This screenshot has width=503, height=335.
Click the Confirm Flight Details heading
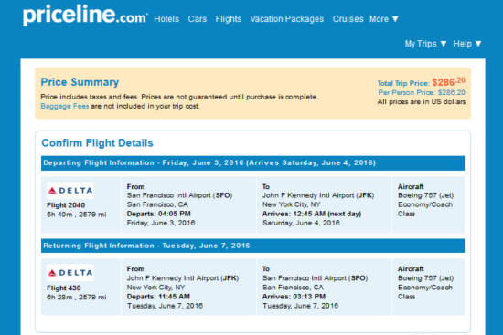[x=98, y=142]
